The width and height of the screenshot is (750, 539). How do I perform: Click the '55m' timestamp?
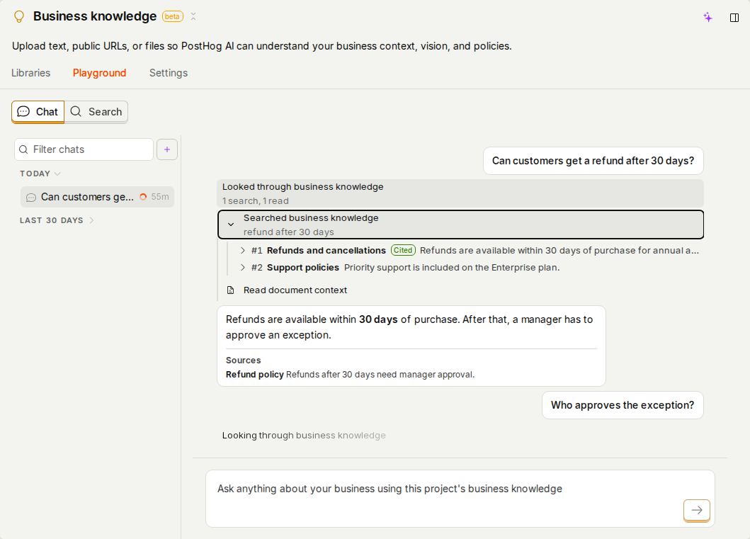(160, 197)
